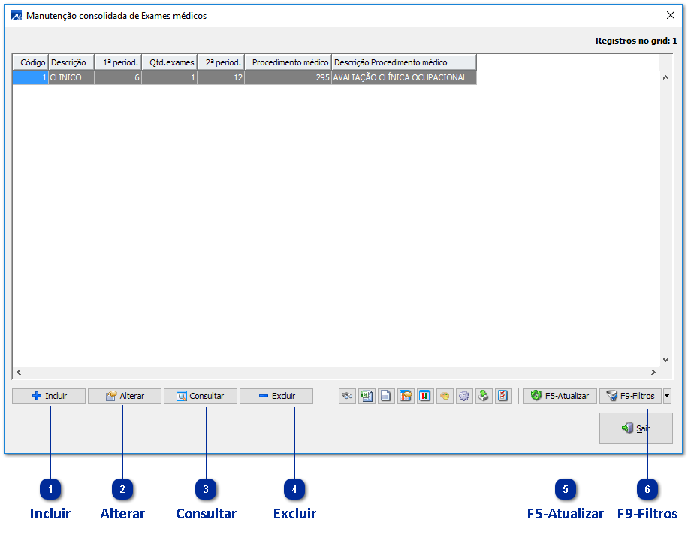Click the Descrição column header
Viewport: 700px width, 535px height.
pos(71,62)
